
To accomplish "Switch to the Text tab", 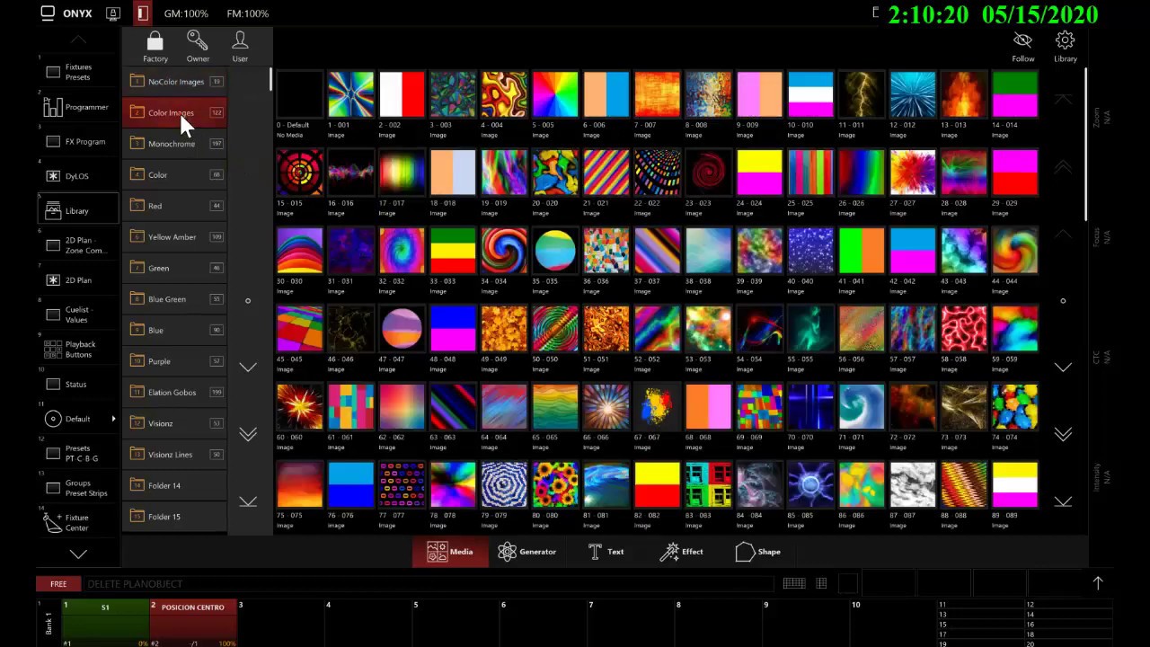I will [x=606, y=552].
